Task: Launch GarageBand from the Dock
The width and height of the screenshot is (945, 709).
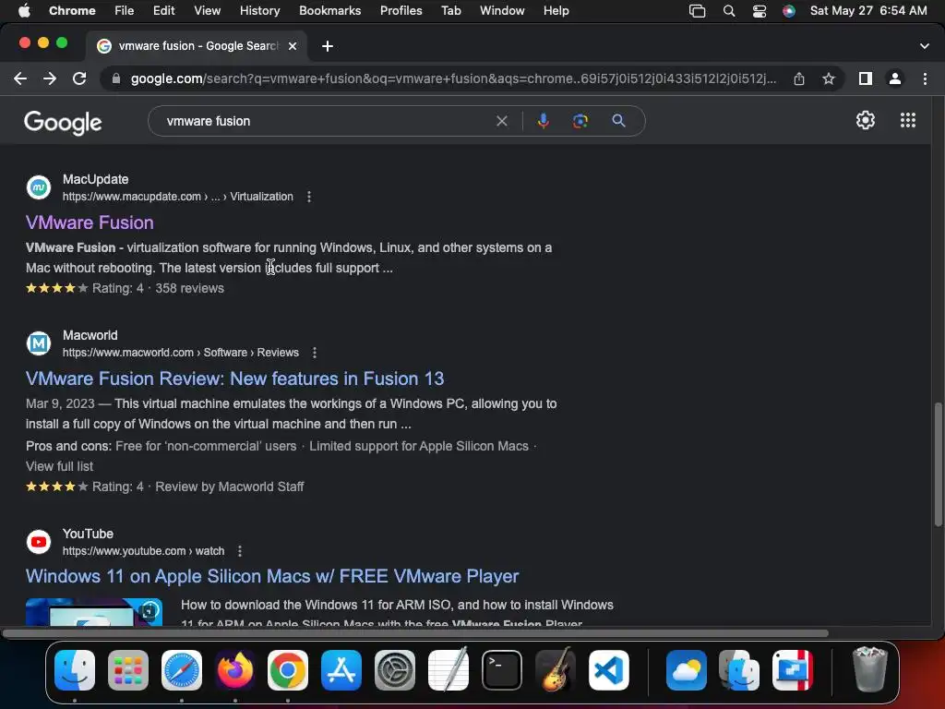Action: tap(555, 670)
